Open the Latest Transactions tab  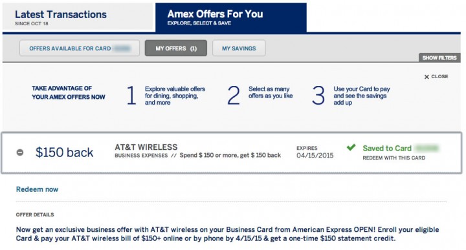[78, 17]
